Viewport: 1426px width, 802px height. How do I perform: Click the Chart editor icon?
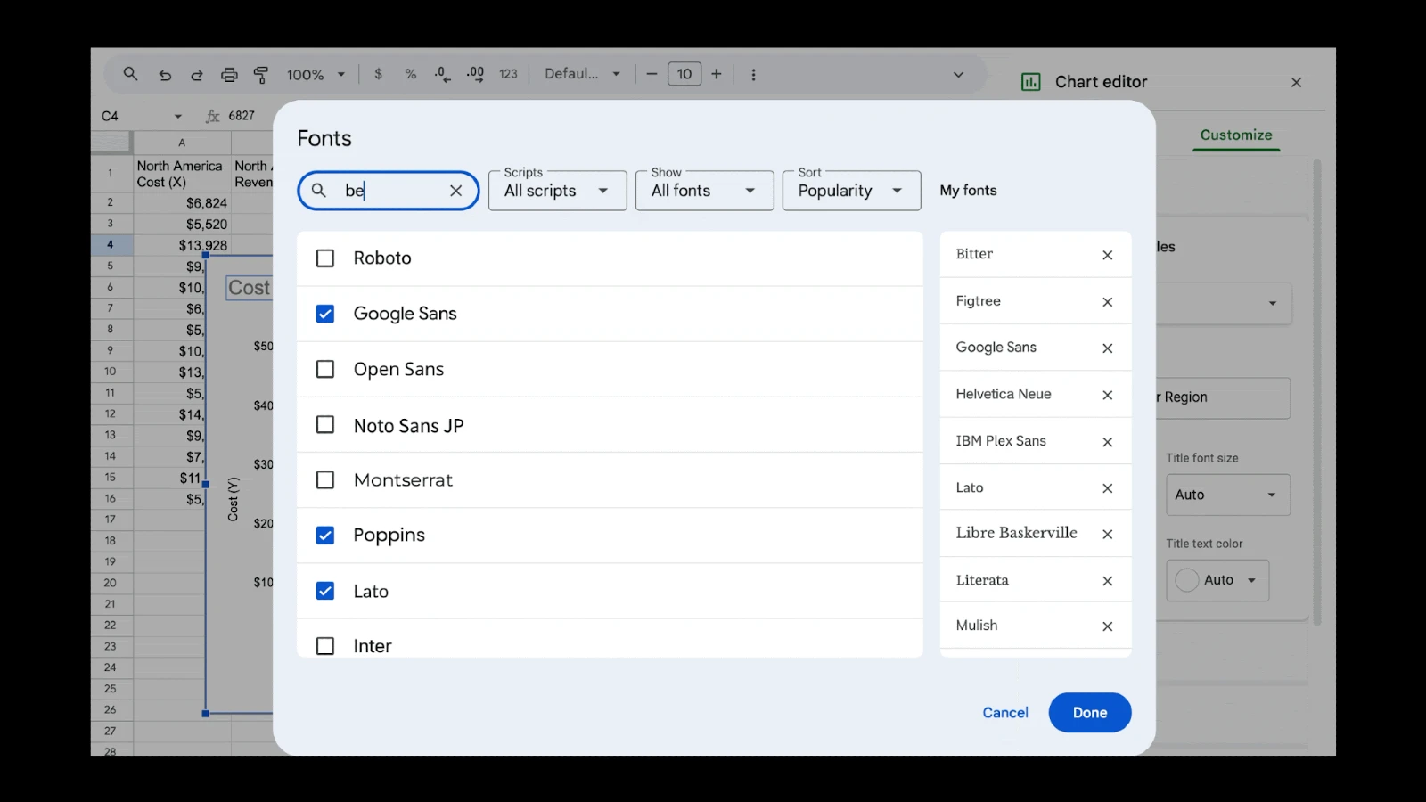click(x=1031, y=82)
